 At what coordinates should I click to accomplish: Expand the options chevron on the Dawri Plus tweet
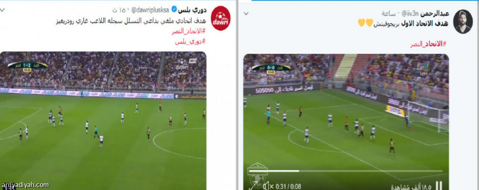pyautogui.click(x=2, y=10)
